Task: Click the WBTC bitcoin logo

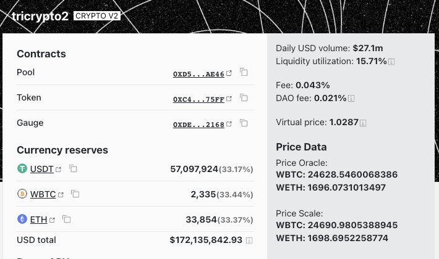Action: [22, 194]
